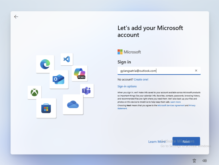The image size is (219, 165).
Task: Open Sign-in options link
Action: click(127, 86)
